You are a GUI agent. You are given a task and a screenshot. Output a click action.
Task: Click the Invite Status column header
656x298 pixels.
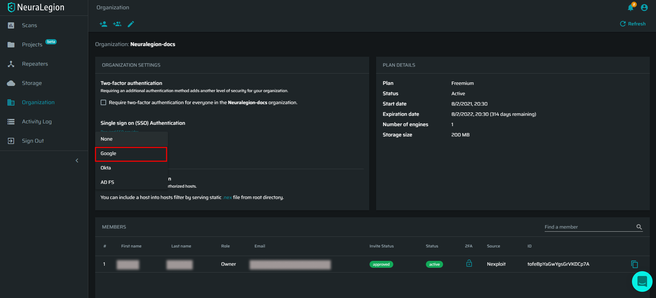point(382,246)
